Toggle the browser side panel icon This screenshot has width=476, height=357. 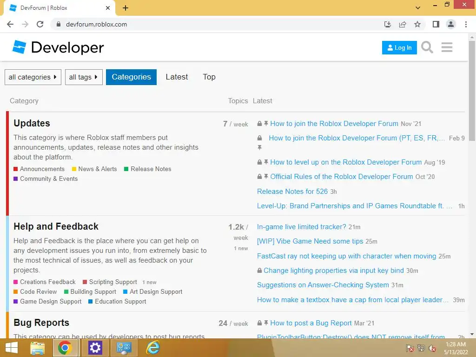point(436,24)
